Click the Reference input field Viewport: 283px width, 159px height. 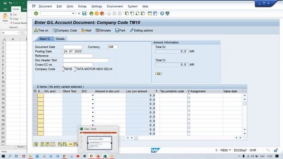pos(78,56)
